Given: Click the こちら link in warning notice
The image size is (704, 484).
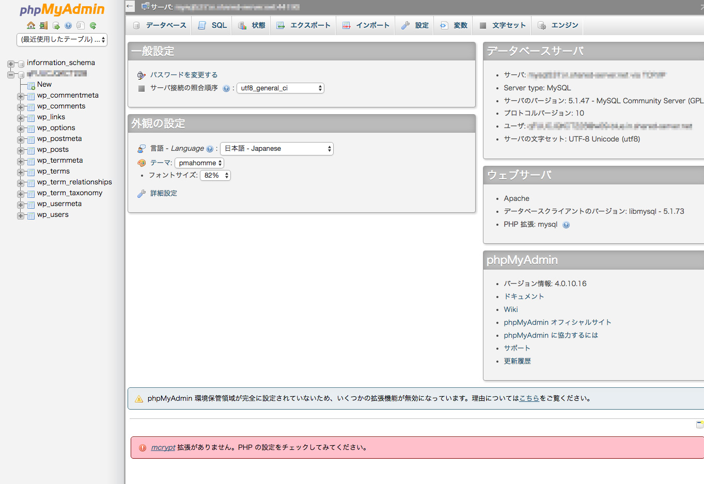Looking at the screenshot, I should click(529, 398).
